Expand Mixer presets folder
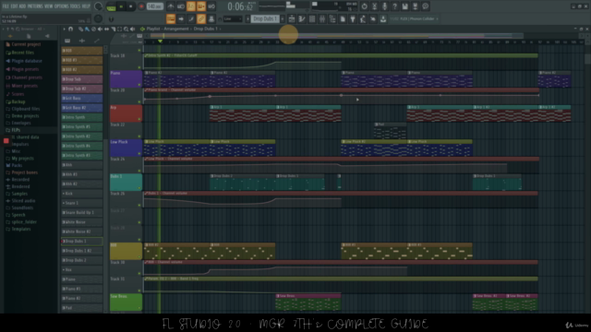Image resolution: width=591 pixels, height=332 pixels. click(x=24, y=86)
